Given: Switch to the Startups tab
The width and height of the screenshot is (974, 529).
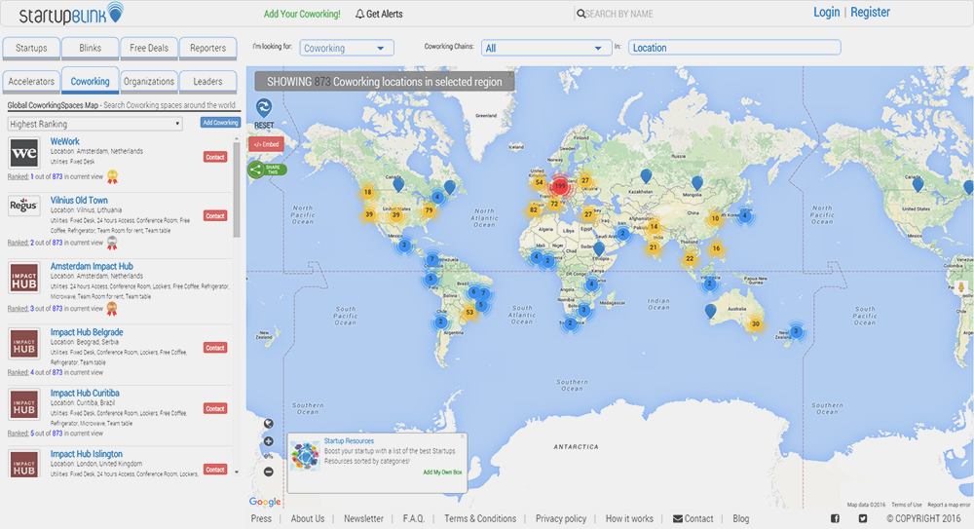Looking at the screenshot, I should point(31,48).
